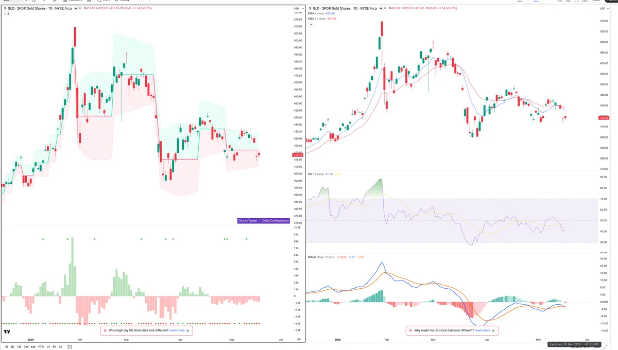The width and height of the screenshot is (618, 350).
Task: Select the EMA 9 close indicator legend
Action: click(316, 14)
